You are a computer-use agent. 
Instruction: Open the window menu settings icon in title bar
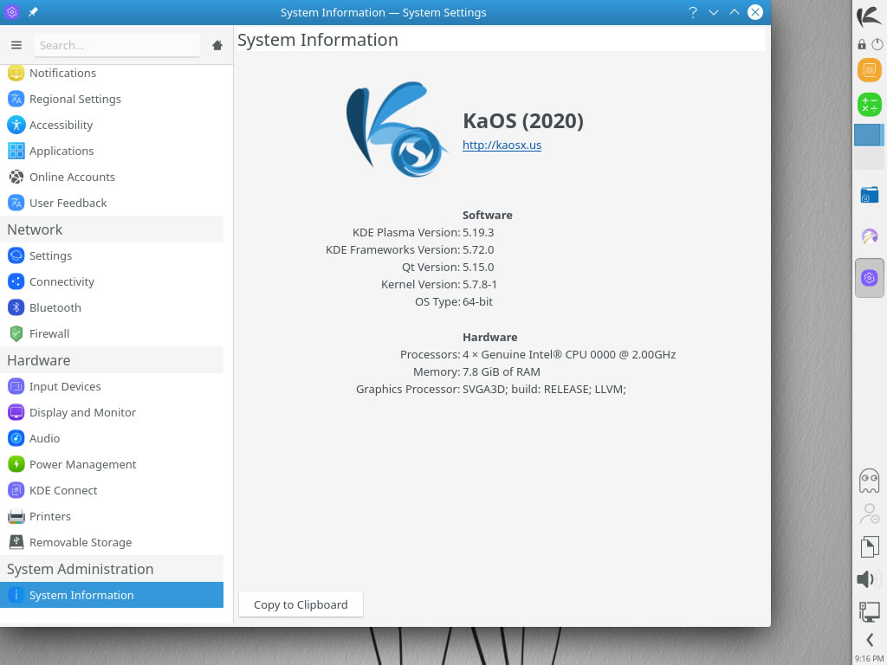click(12, 12)
